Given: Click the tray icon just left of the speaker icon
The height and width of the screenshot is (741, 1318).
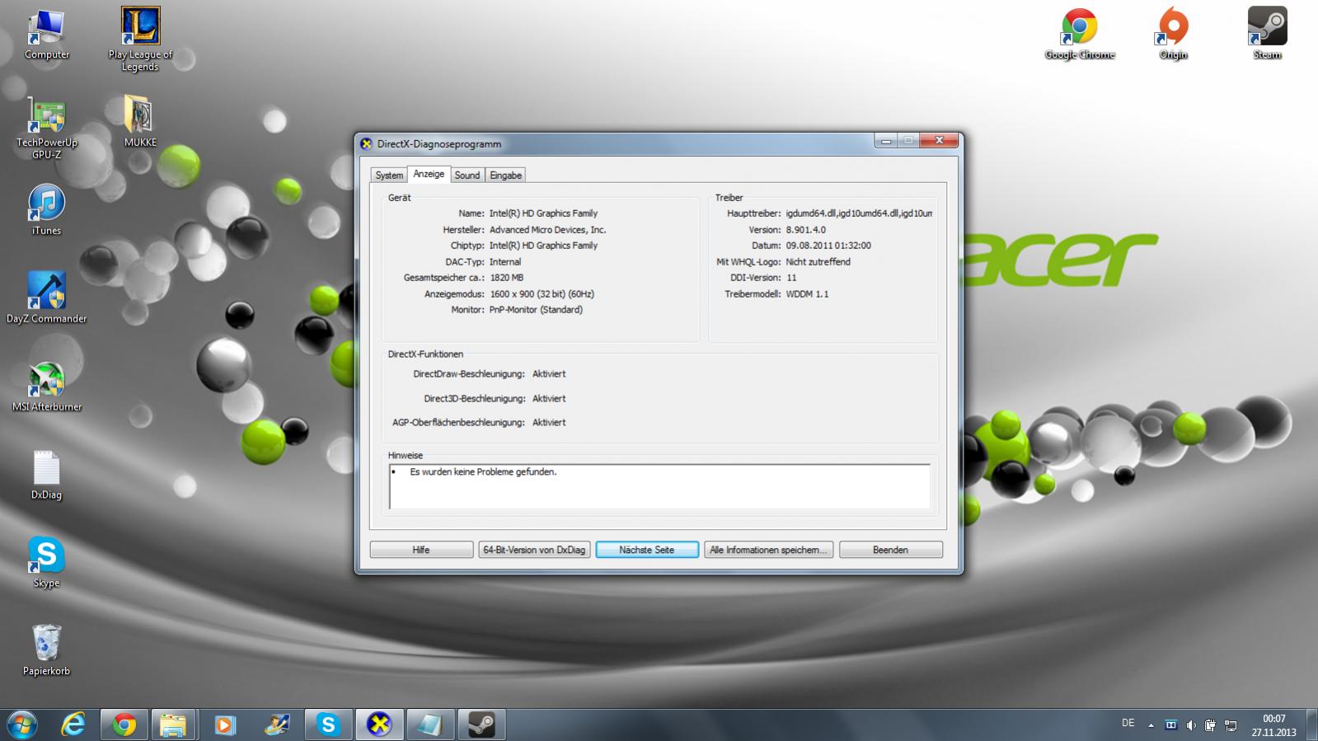Looking at the screenshot, I should coord(1170,725).
